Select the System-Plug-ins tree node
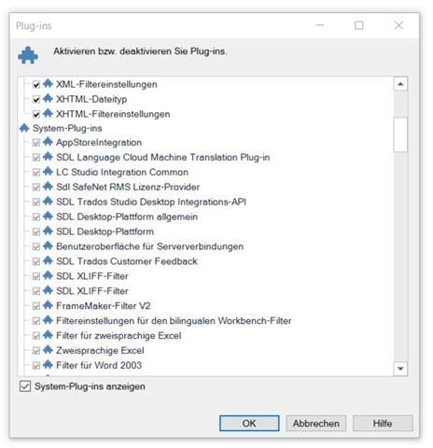Screen dimensions: 433x448 point(67,128)
